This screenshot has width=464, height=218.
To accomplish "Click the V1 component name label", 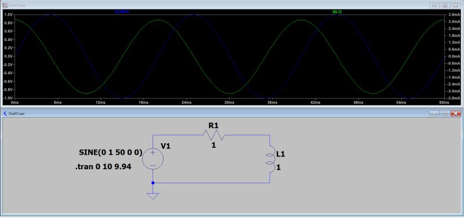I will pyautogui.click(x=166, y=146).
